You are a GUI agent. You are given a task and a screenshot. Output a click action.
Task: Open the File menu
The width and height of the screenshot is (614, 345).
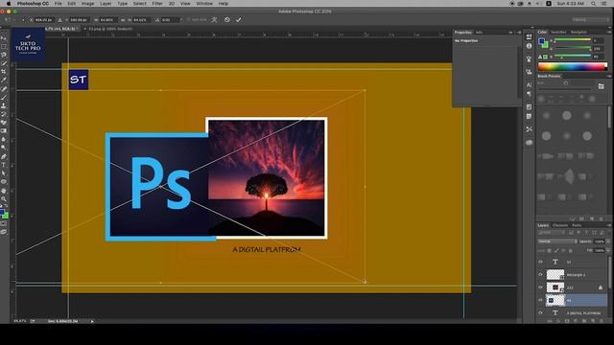(58, 4)
